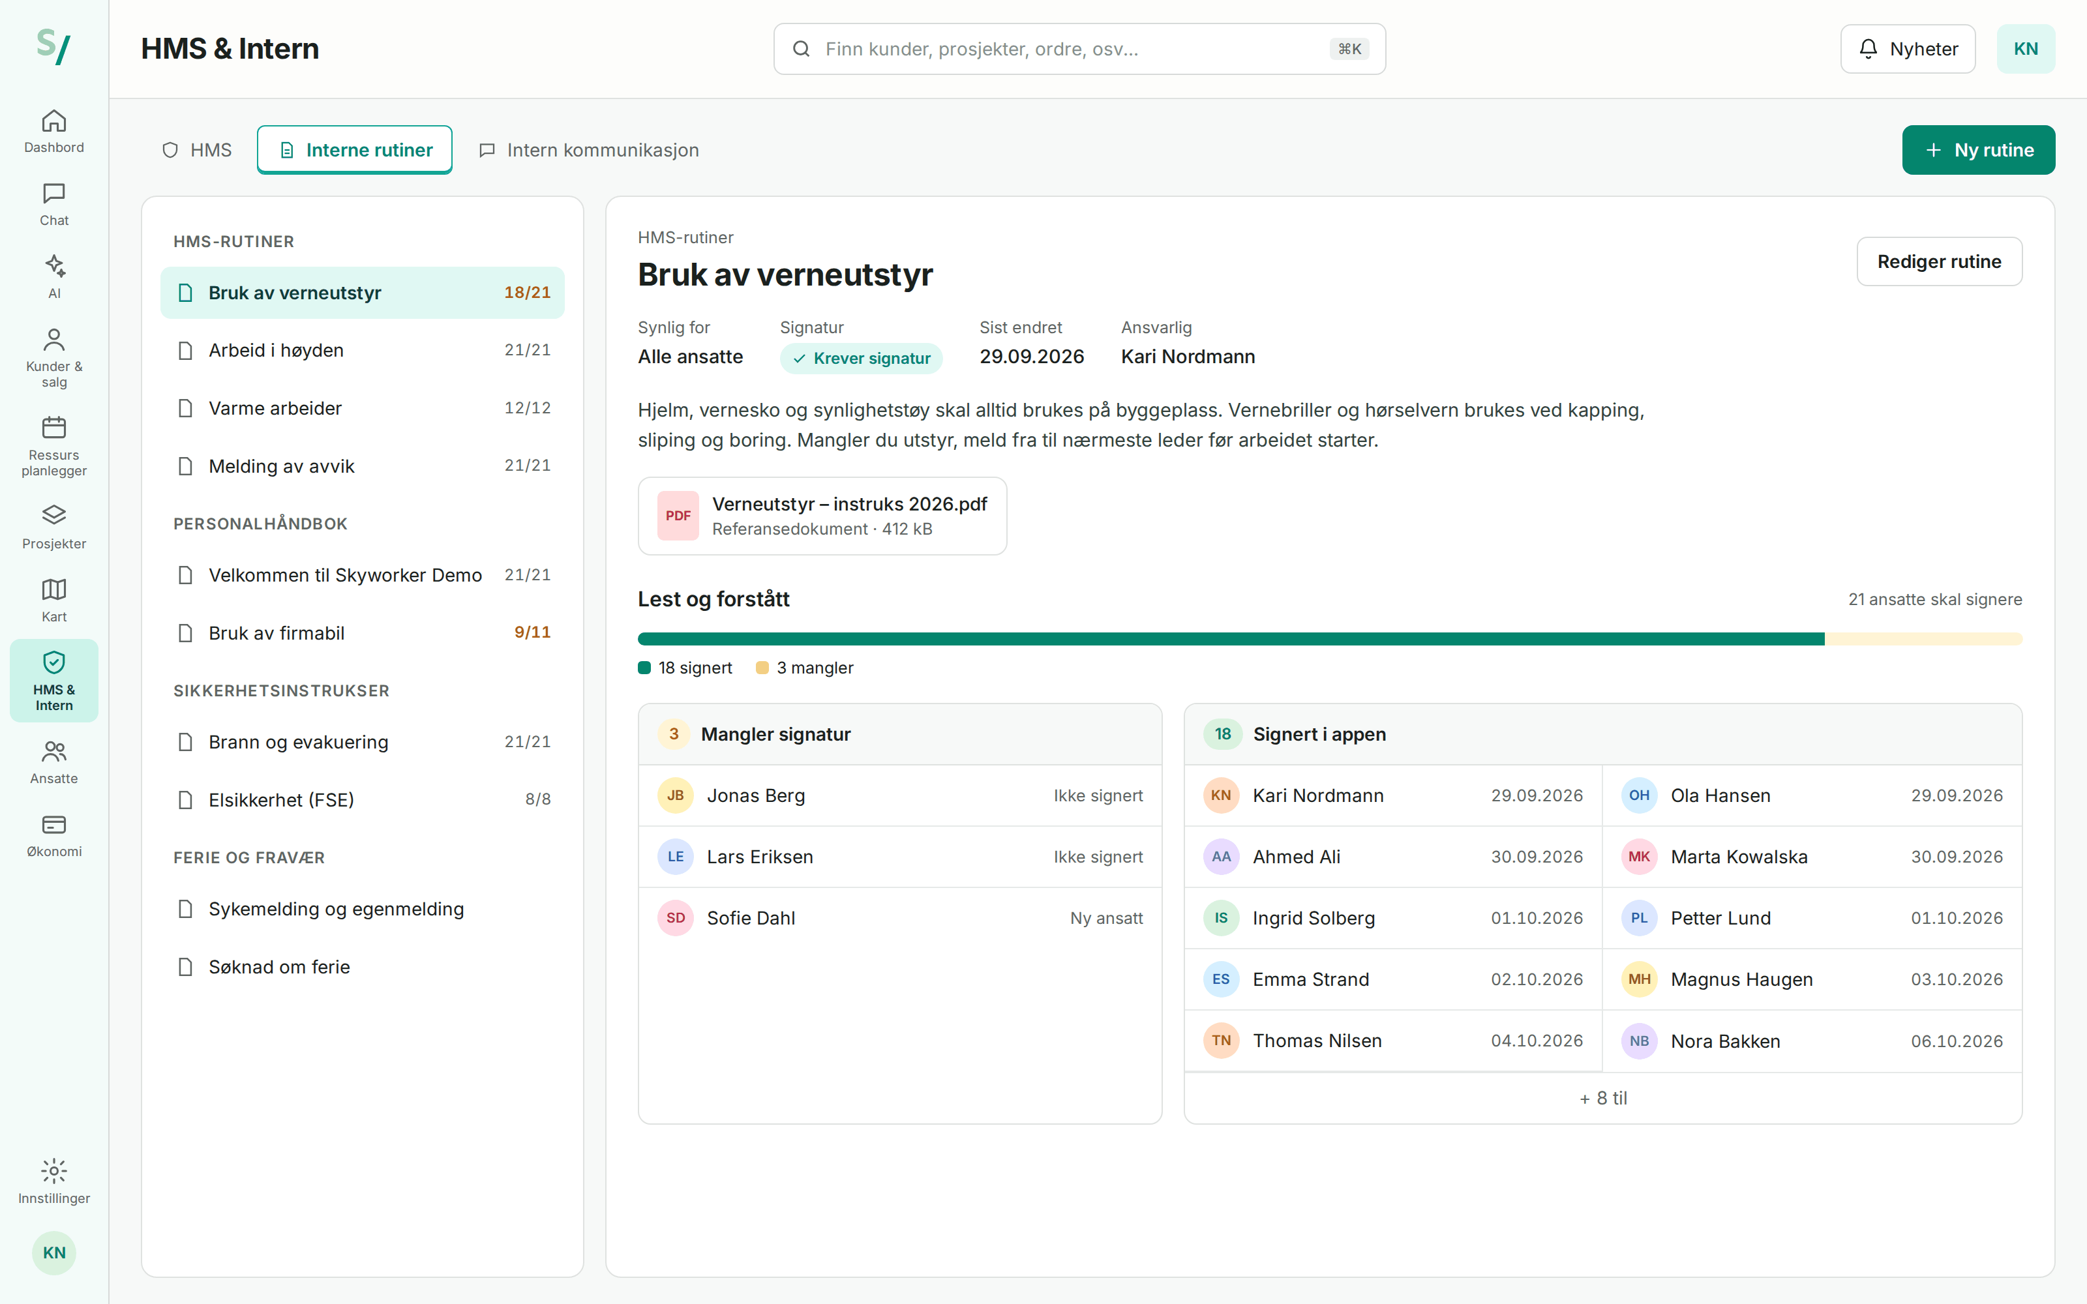
Task: Select the Interne rutiner tab
Action: (x=354, y=150)
